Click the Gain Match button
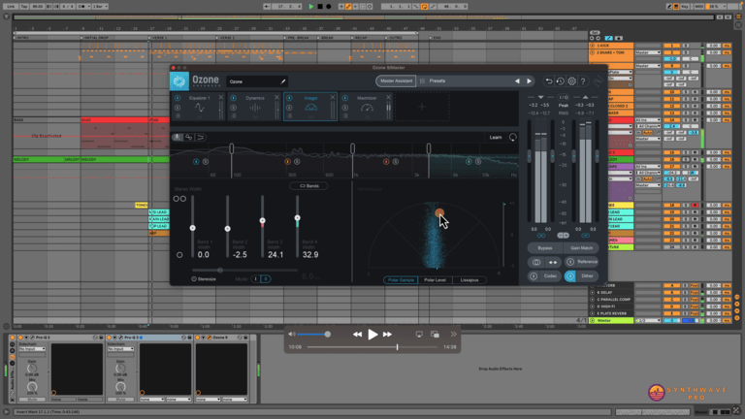The width and height of the screenshot is (745, 419). pyautogui.click(x=582, y=248)
